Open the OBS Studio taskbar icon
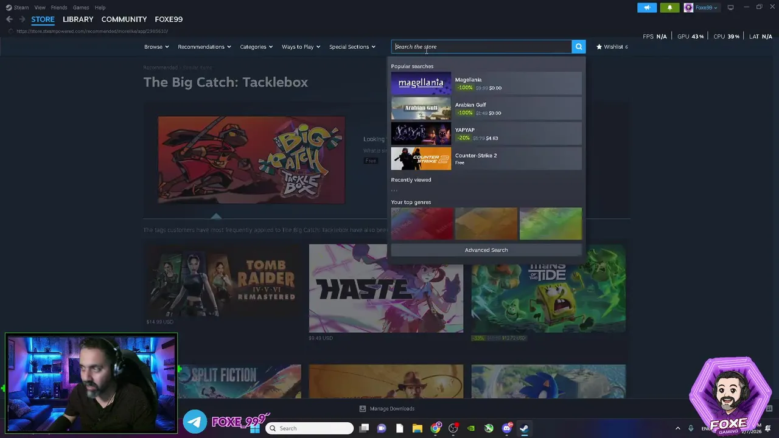The width and height of the screenshot is (779, 438). [453, 428]
